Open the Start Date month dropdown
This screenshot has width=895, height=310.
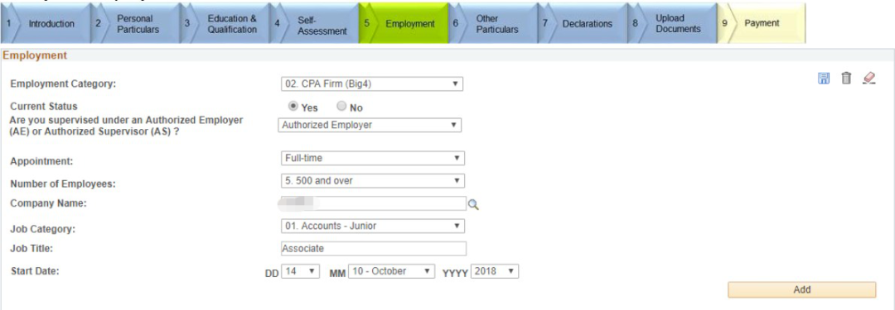(x=391, y=271)
